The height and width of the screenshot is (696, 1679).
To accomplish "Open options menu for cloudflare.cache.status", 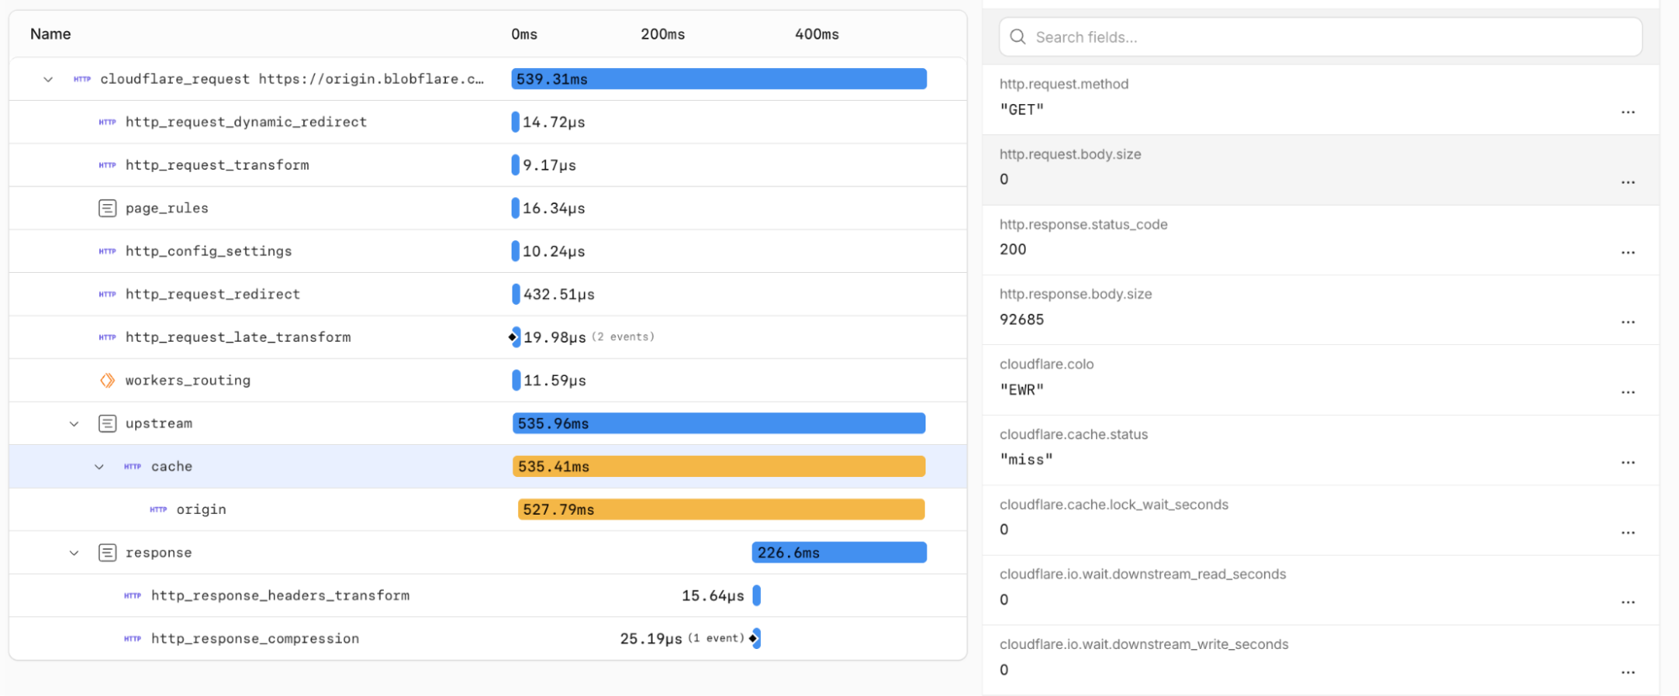I will click(x=1628, y=463).
